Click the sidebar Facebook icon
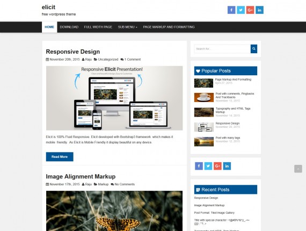306x231 pixels. point(199,166)
